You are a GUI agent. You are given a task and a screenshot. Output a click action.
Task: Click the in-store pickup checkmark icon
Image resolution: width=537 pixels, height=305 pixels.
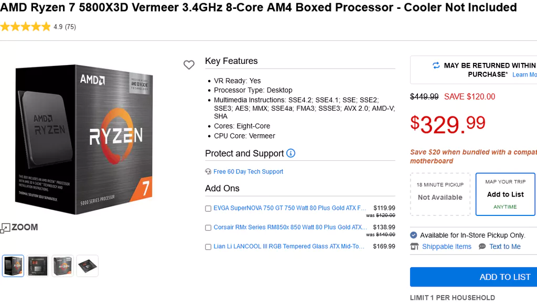(414, 235)
